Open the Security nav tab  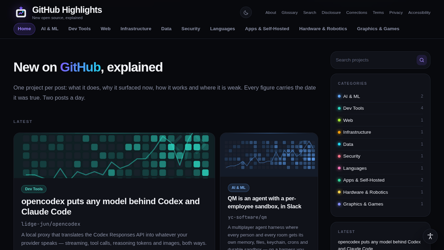tap(191, 29)
